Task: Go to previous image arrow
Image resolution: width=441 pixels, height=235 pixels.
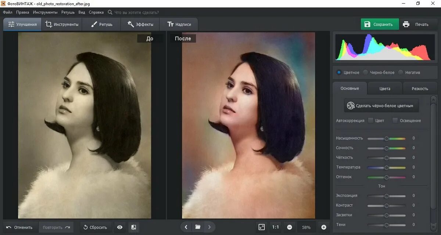Action: coord(186,227)
